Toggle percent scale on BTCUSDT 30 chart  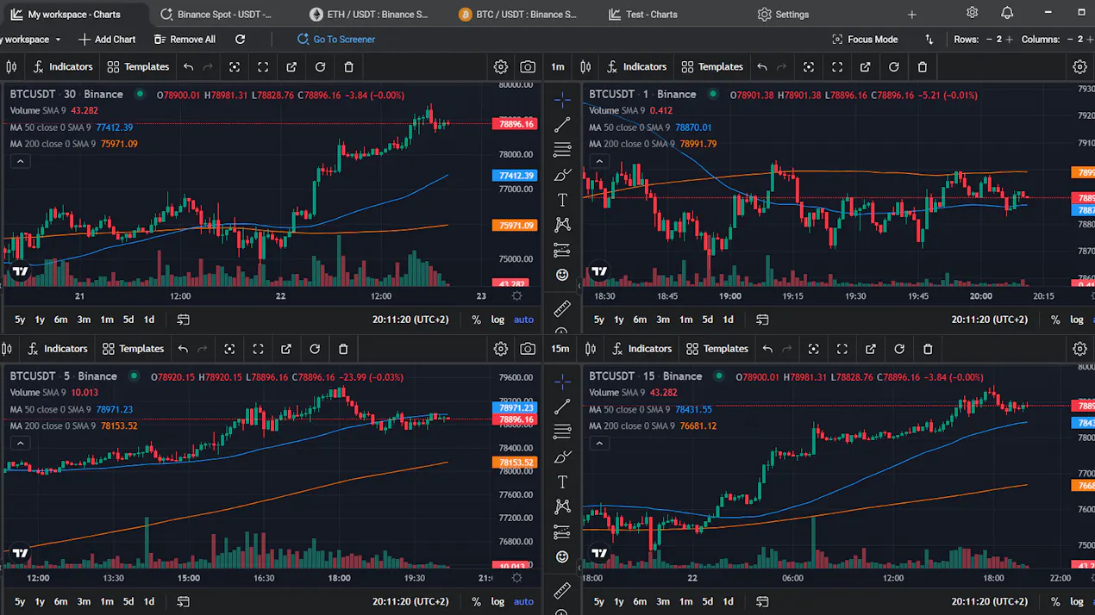point(476,320)
